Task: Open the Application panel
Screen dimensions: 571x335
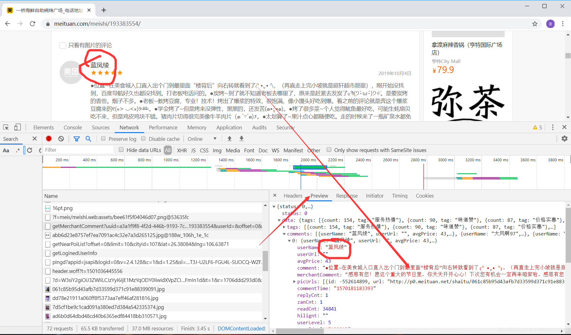Action: coord(229,127)
